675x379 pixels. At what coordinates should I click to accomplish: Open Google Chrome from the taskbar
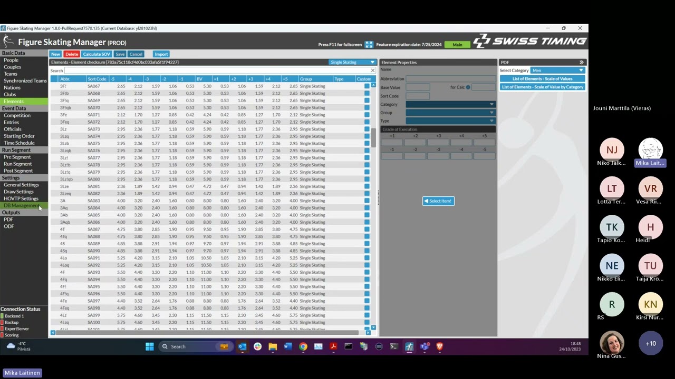[303, 346]
